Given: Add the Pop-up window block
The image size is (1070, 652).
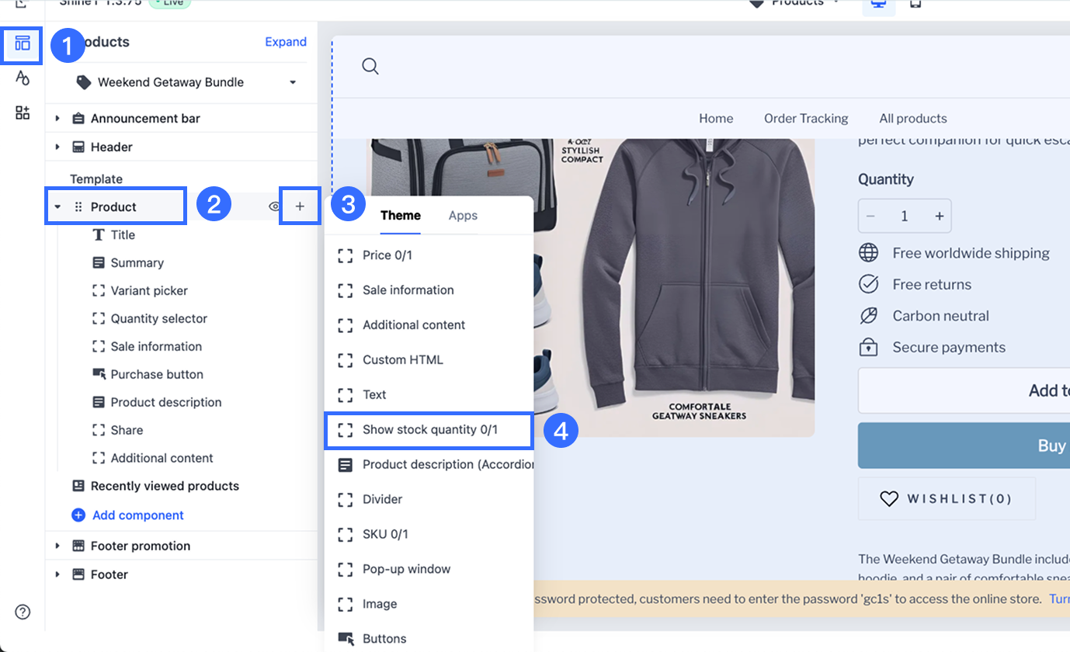Looking at the screenshot, I should 429,570.
